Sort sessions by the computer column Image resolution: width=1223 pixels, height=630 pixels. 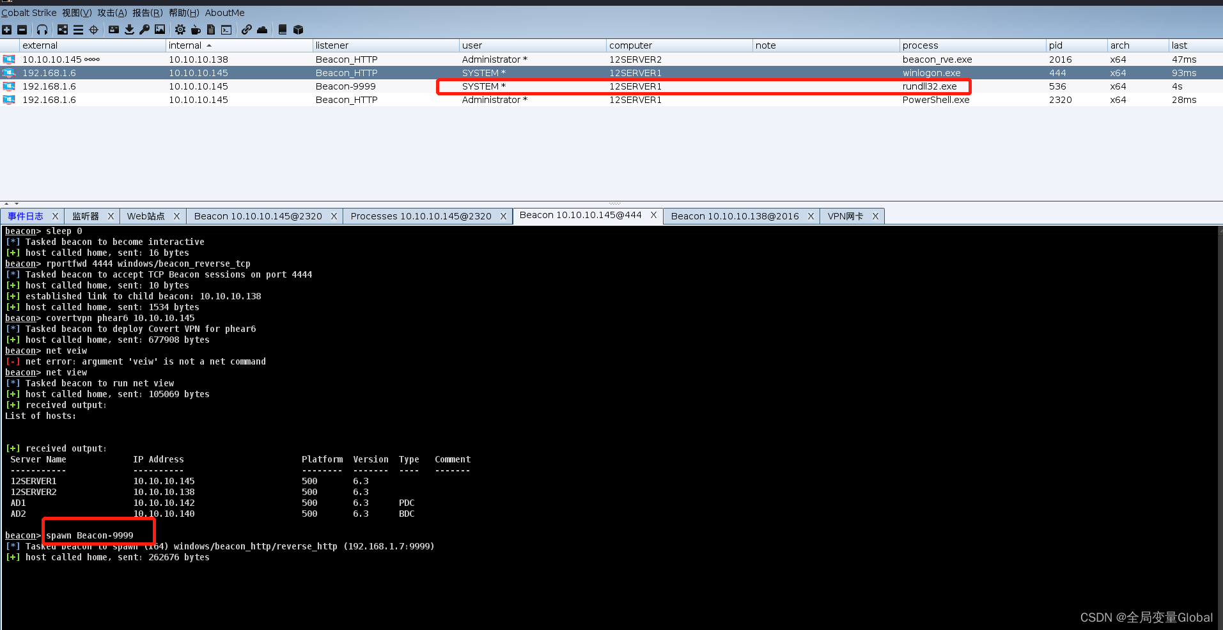tap(679, 45)
